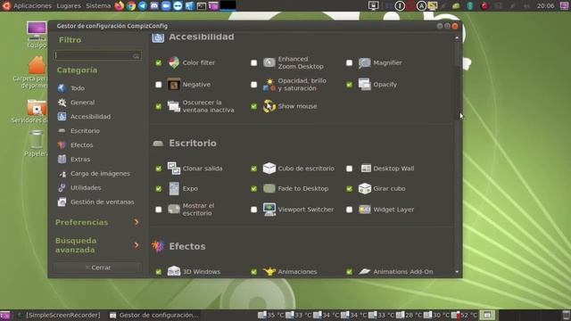Open the Sistema menu
The height and width of the screenshot is (321, 571).
point(98,6)
